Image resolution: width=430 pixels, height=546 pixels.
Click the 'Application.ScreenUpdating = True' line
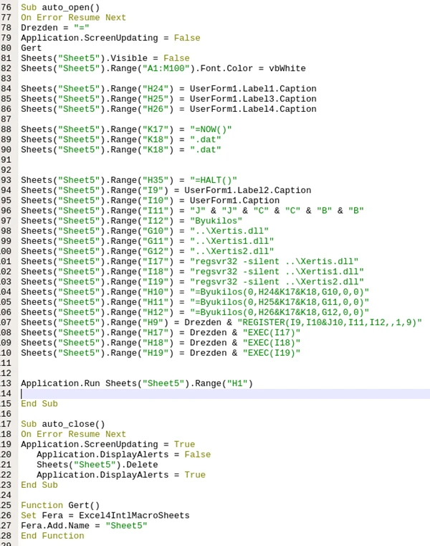(107, 444)
